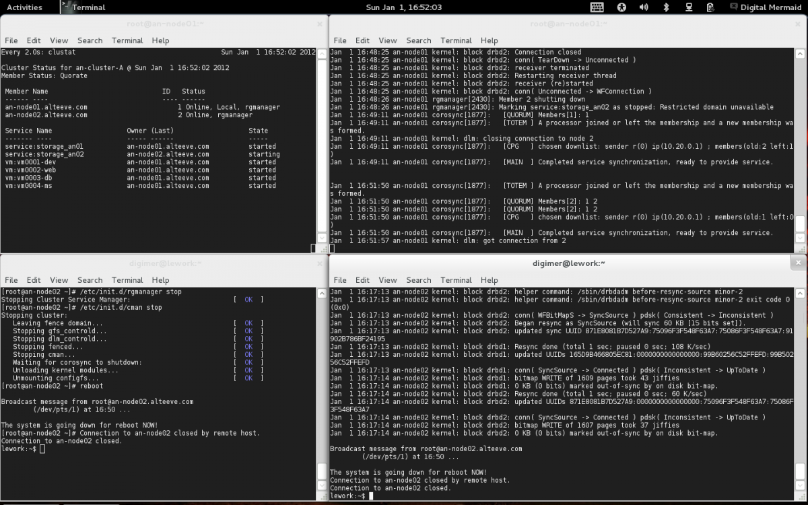Open Search menu in an-node02 reboot terminal

(90, 280)
